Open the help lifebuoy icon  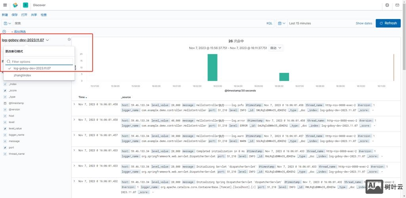387,5
